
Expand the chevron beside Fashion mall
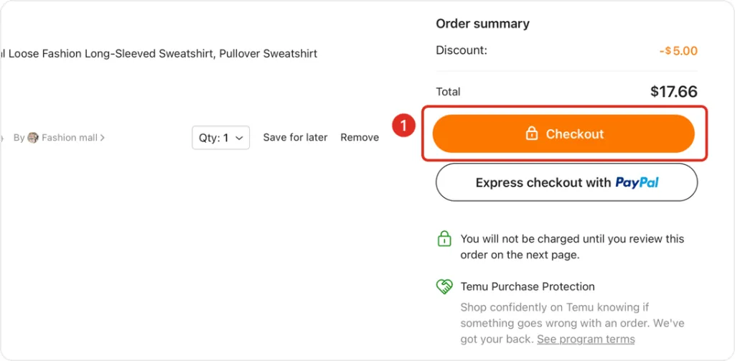(103, 138)
